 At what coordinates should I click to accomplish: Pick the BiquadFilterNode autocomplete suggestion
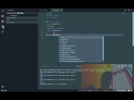point(81,52)
